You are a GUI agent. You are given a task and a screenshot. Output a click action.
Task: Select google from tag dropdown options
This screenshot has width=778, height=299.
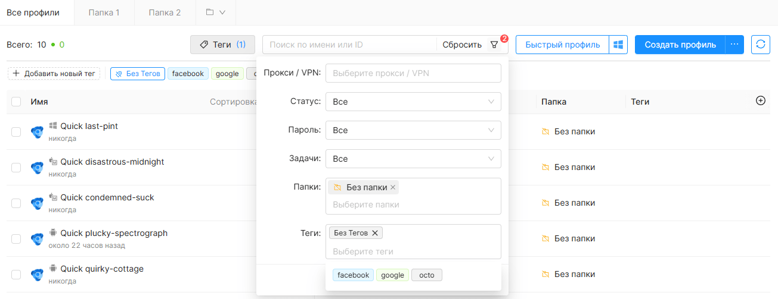[392, 275]
